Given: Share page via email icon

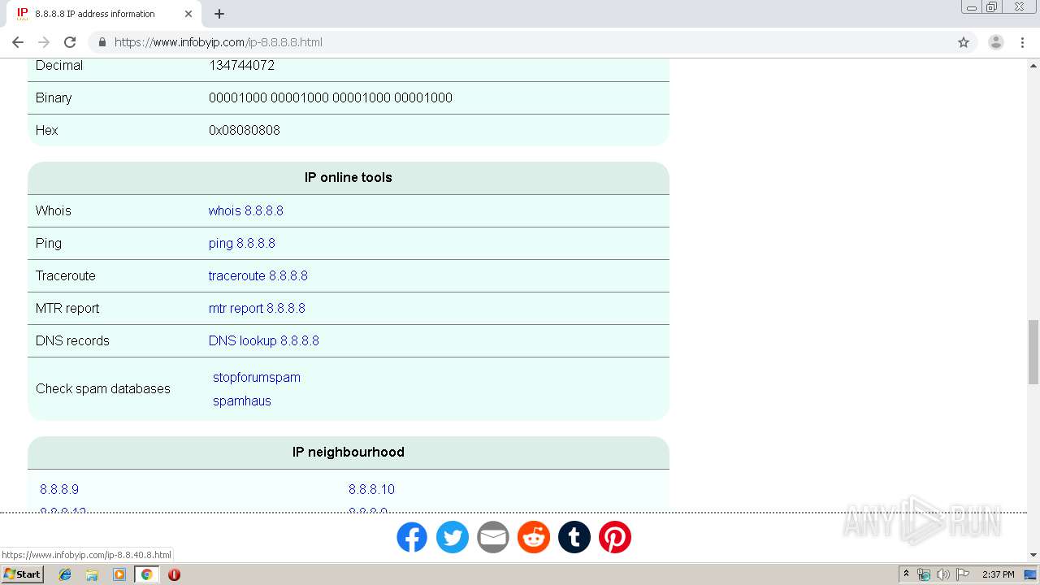Looking at the screenshot, I should 493,537.
